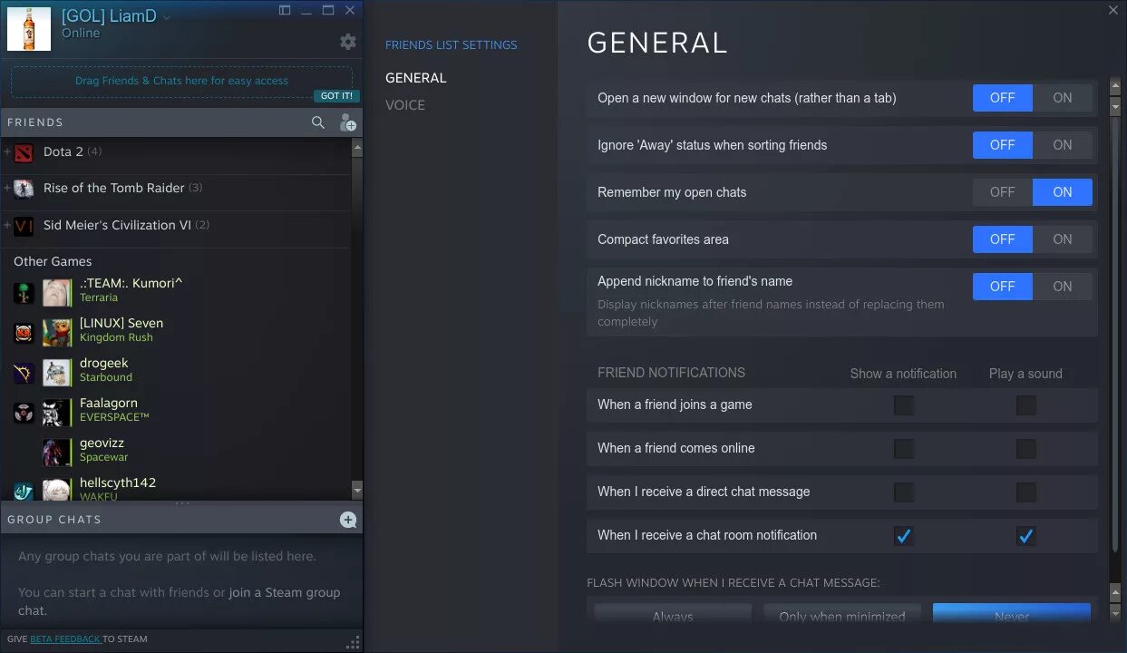This screenshot has width=1127, height=653.
Task: Click the settings panel vertical scrollbar
Action: [1115, 336]
